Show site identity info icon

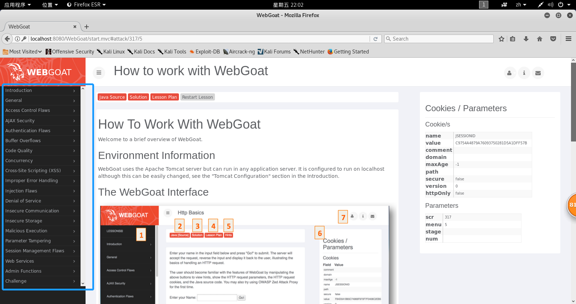[x=17, y=39]
